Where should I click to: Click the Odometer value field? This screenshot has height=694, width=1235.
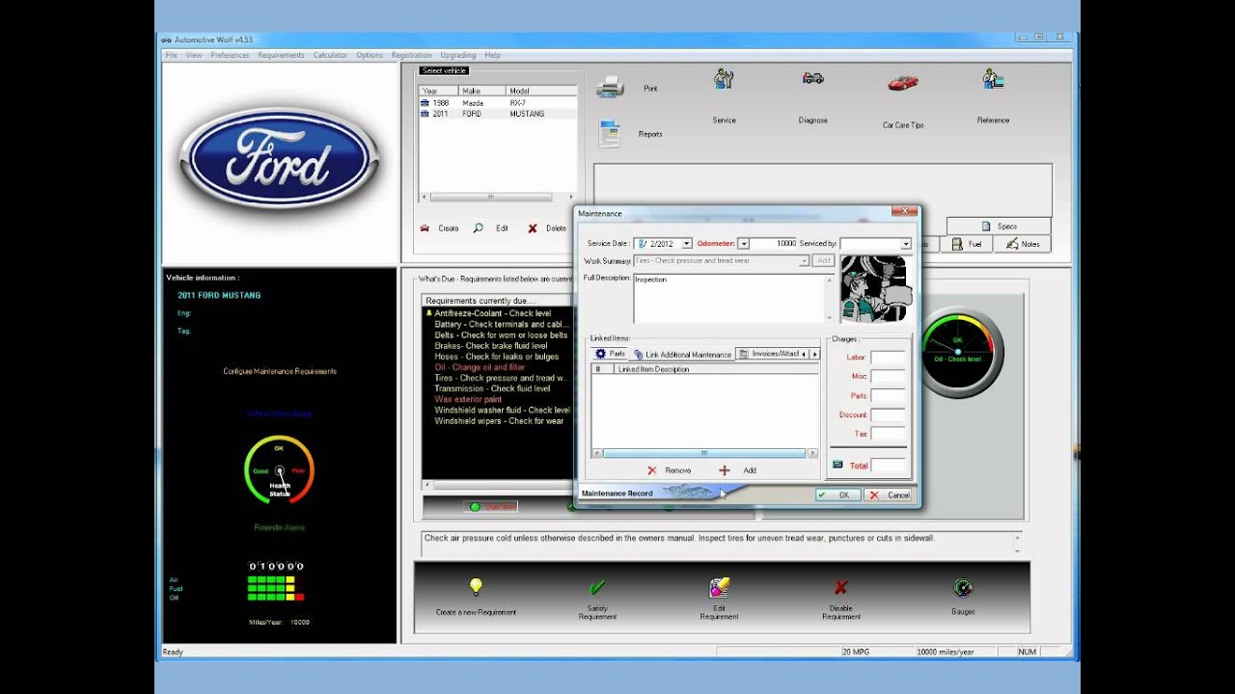tap(774, 244)
